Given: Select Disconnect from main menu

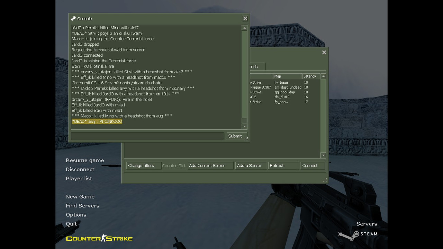Looking at the screenshot, I should tap(80, 169).
